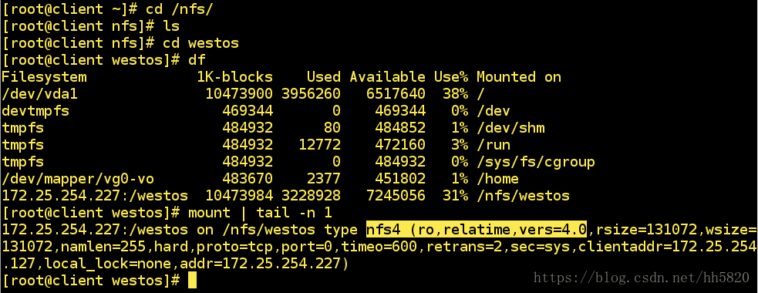Viewport: 758px width, 293px height.
Task: Click the '[root@client ~]#' prompt
Action: pyautogui.click(x=70, y=9)
